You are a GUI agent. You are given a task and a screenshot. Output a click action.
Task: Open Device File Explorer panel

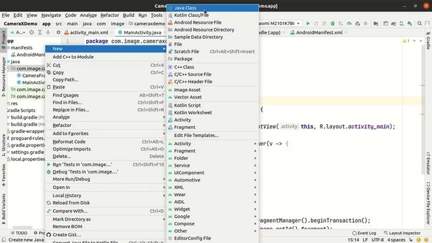429,203
